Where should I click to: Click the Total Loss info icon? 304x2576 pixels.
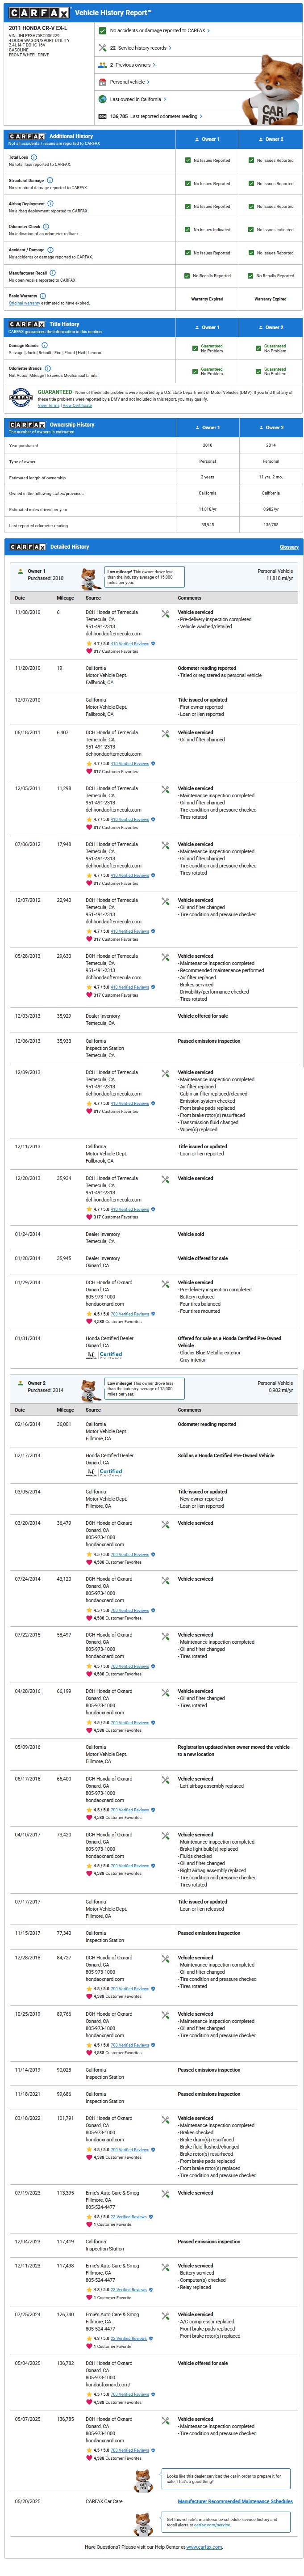pyautogui.click(x=33, y=157)
